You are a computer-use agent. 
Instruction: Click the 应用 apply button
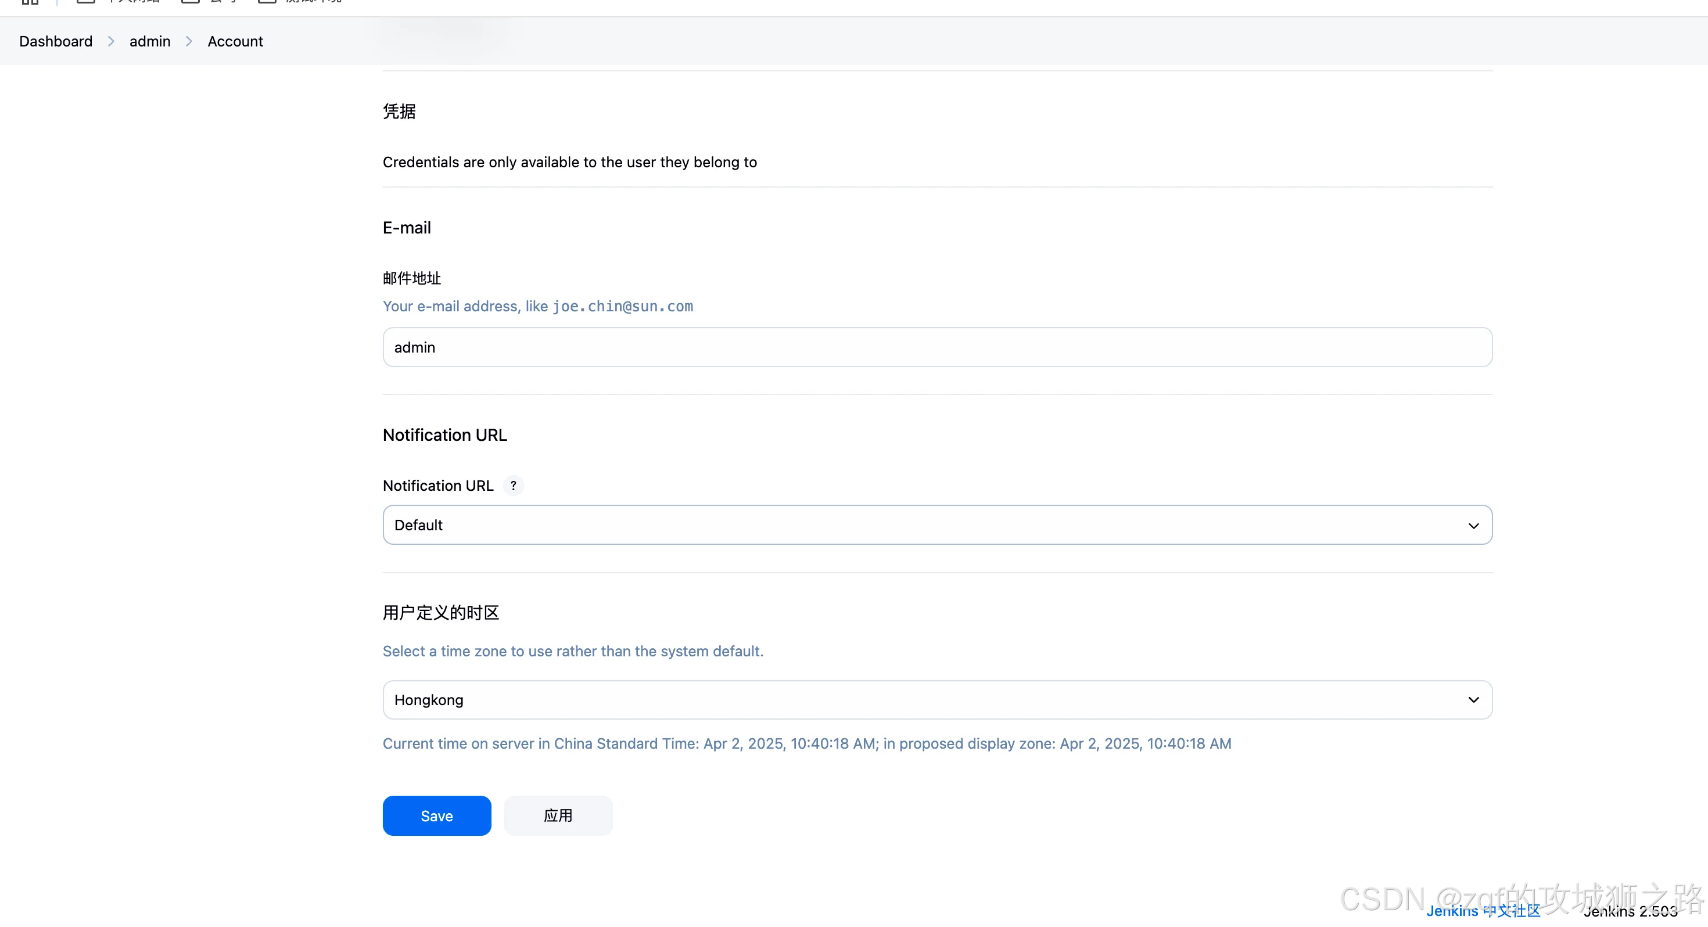(558, 815)
